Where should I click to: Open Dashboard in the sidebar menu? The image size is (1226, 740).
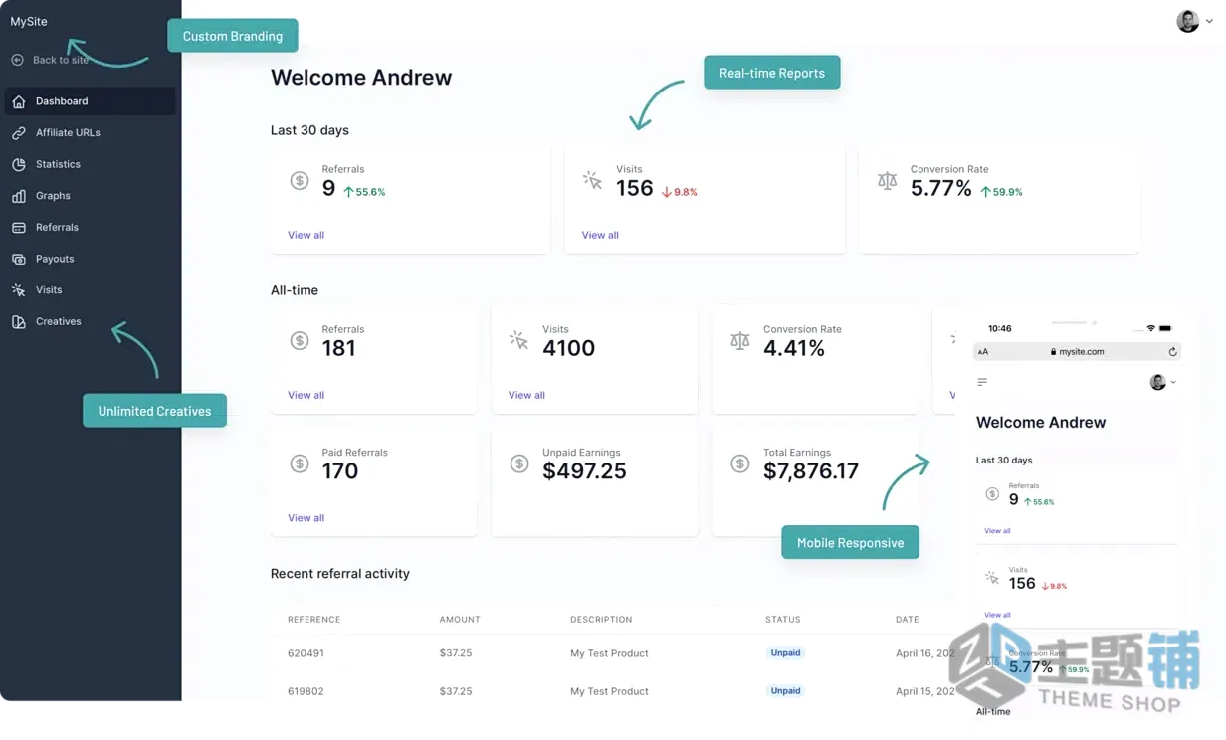pos(91,101)
